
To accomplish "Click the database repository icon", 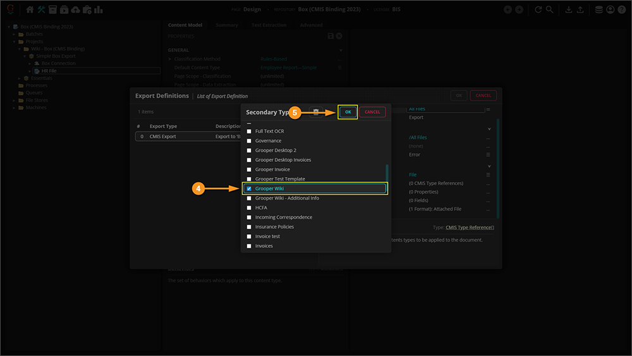I will 599,9.
